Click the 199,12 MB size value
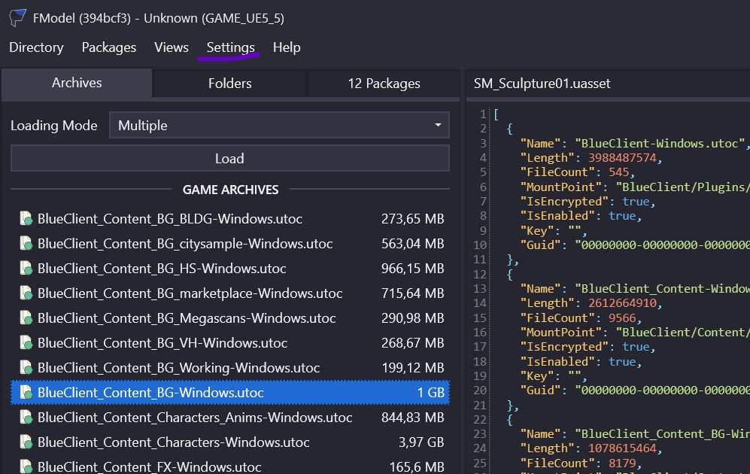Viewport: 750px width, 474px height. tap(413, 368)
